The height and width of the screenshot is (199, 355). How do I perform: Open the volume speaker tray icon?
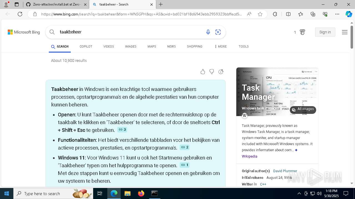319,193
